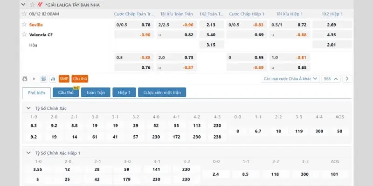Choose correct score 1-0 at 6.3
The image size is (373, 186).
tap(34, 126)
